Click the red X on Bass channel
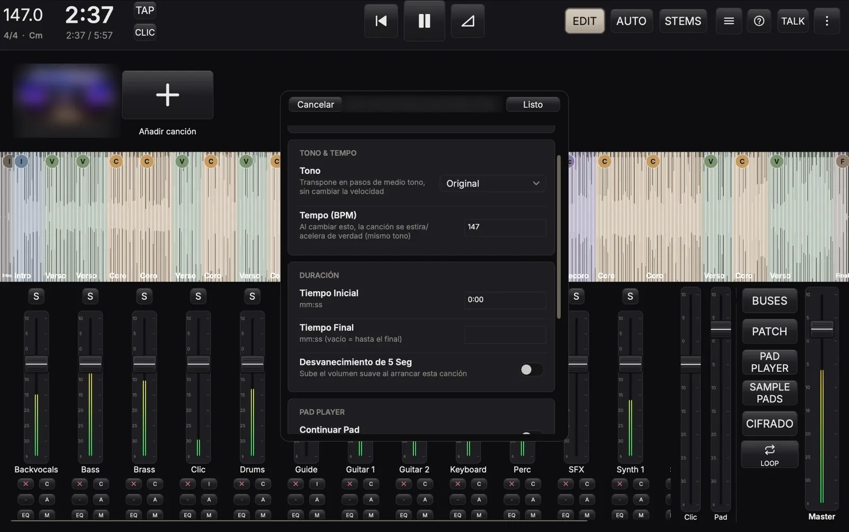The width and height of the screenshot is (849, 532). pyautogui.click(x=80, y=484)
